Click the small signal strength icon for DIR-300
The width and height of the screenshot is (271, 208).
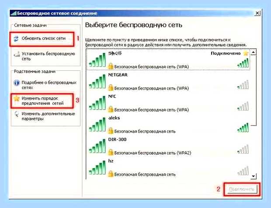243,149
